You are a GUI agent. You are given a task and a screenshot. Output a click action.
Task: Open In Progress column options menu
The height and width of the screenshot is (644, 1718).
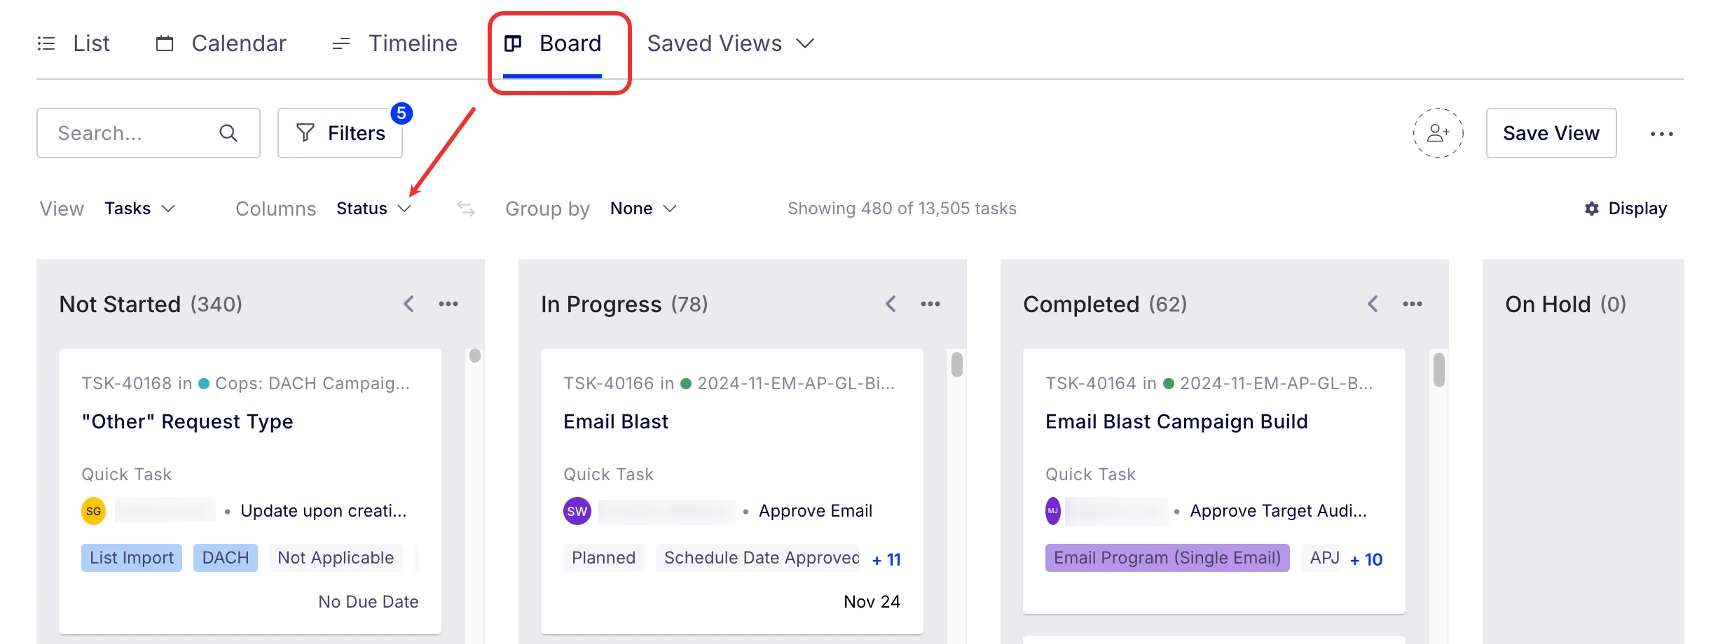[x=930, y=304]
